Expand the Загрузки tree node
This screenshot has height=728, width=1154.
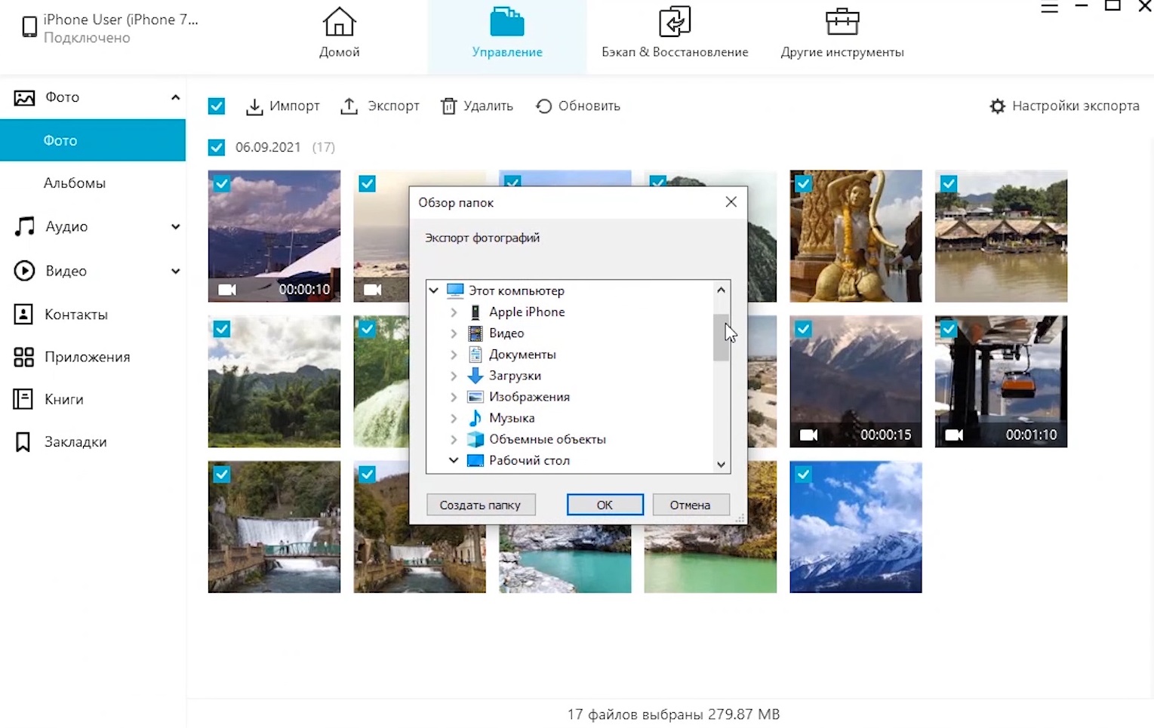pos(454,376)
